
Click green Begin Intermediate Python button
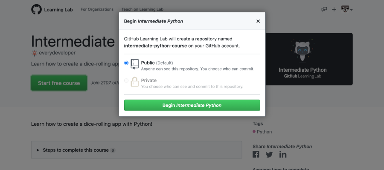pos(192,105)
